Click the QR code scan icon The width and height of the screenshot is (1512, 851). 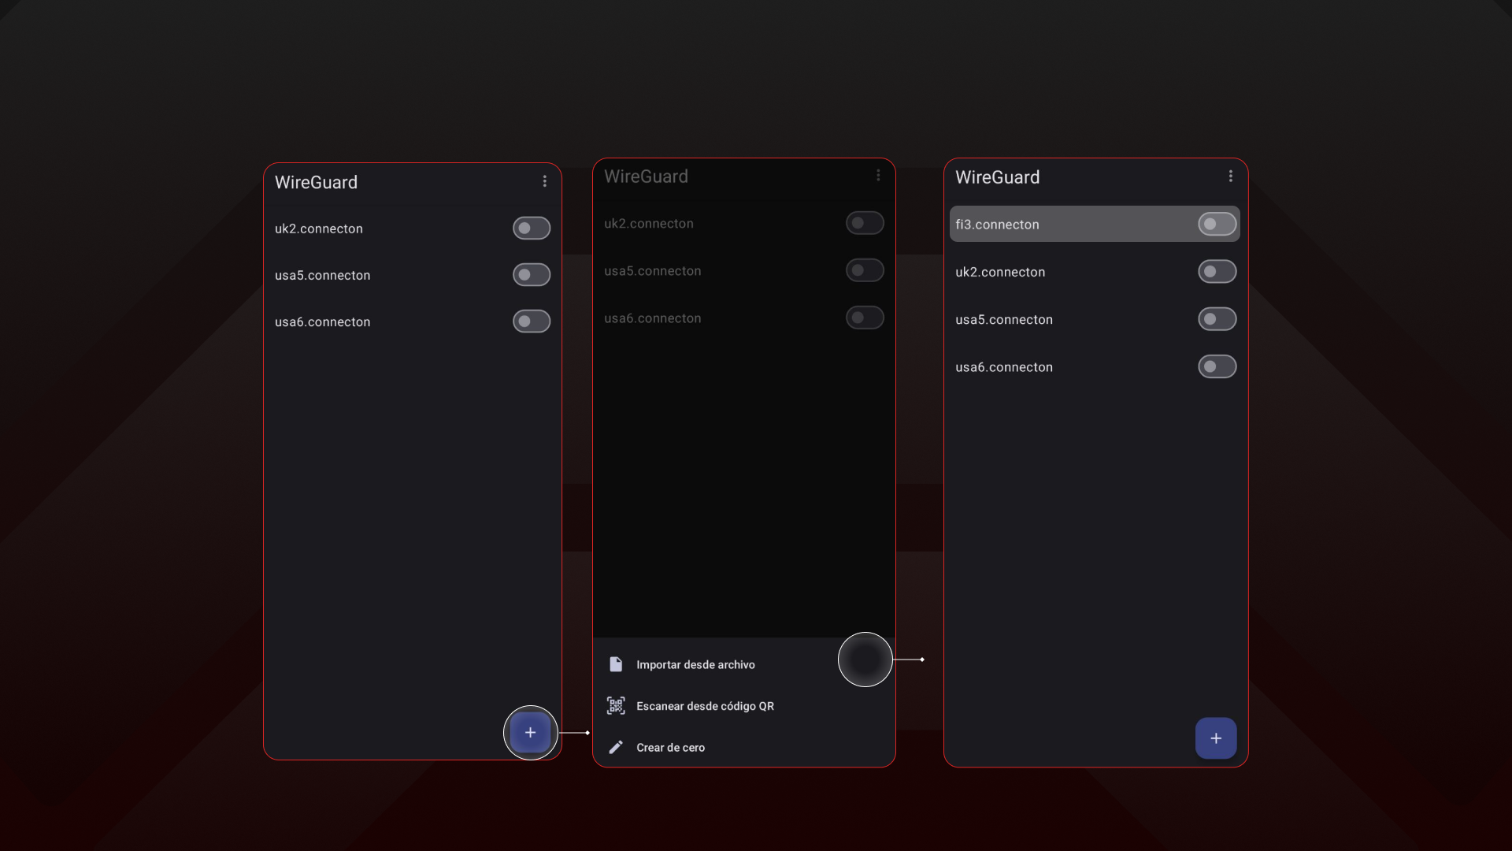[x=616, y=706]
